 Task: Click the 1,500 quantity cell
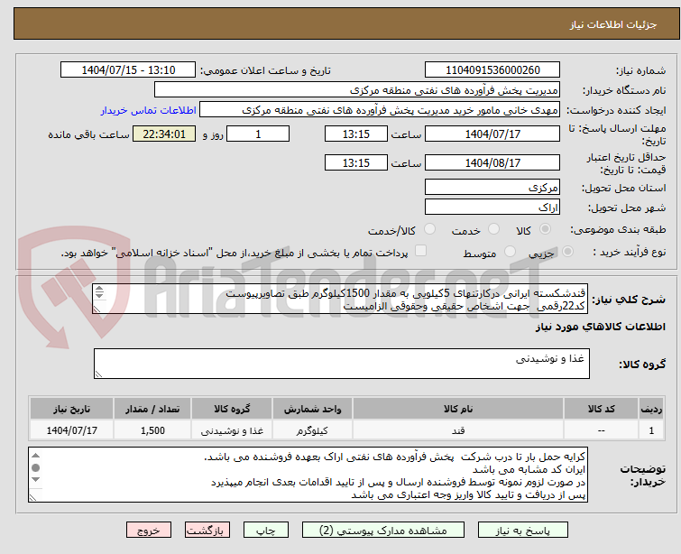(152, 430)
